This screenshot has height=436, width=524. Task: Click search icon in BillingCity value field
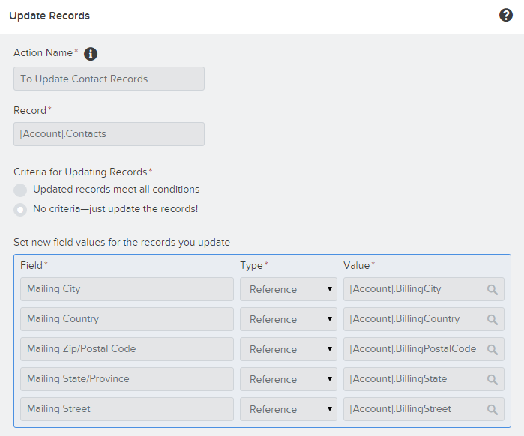[493, 289]
